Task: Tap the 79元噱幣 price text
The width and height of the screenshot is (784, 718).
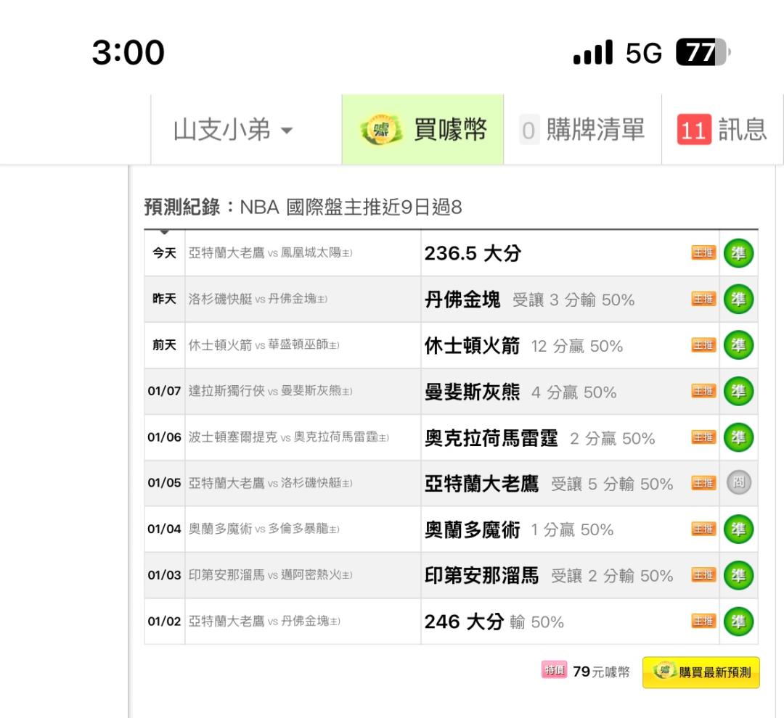Action: (602, 672)
